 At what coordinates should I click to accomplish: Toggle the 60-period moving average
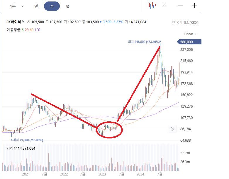[x=32, y=30]
